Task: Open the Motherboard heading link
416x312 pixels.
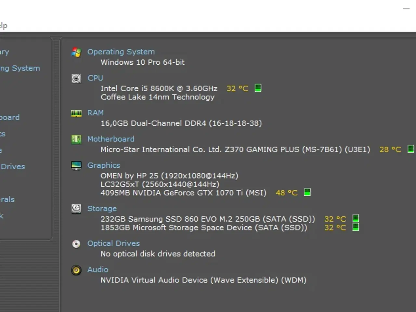Action: [111, 139]
